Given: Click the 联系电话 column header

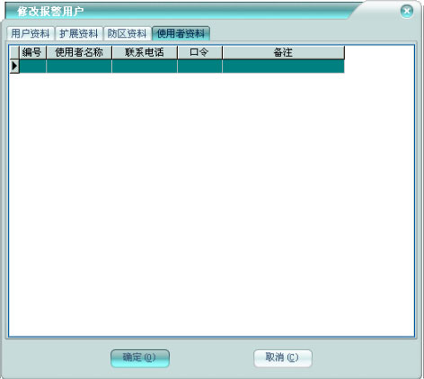Looking at the screenshot, I should [x=145, y=52].
